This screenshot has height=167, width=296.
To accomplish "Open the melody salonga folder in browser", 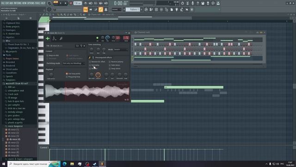I will click(15, 112).
